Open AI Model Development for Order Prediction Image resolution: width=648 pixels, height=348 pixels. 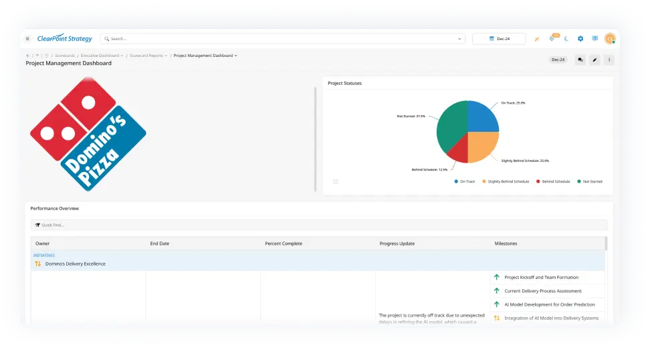click(550, 304)
